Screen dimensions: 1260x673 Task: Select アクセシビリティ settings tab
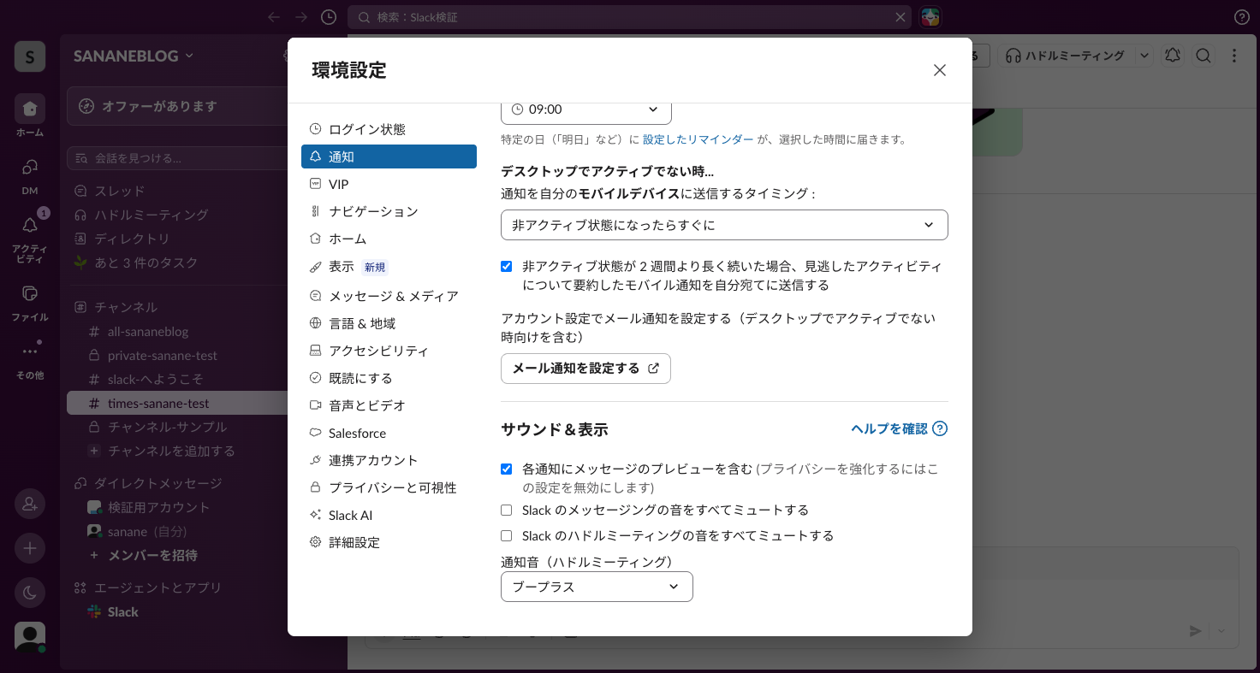tap(389, 351)
